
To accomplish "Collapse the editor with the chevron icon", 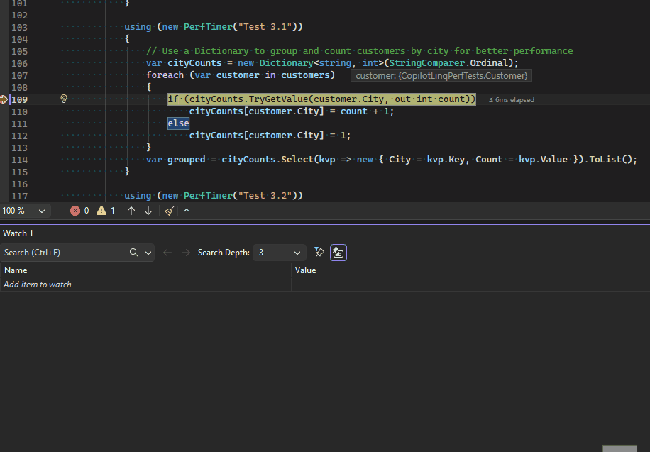I will [186, 210].
